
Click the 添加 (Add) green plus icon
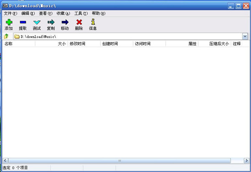pos(9,22)
